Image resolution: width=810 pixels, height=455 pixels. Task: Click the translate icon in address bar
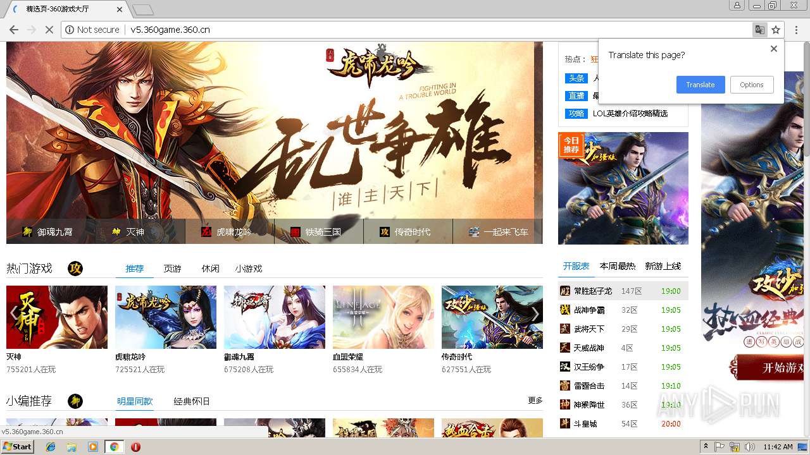(759, 30)
